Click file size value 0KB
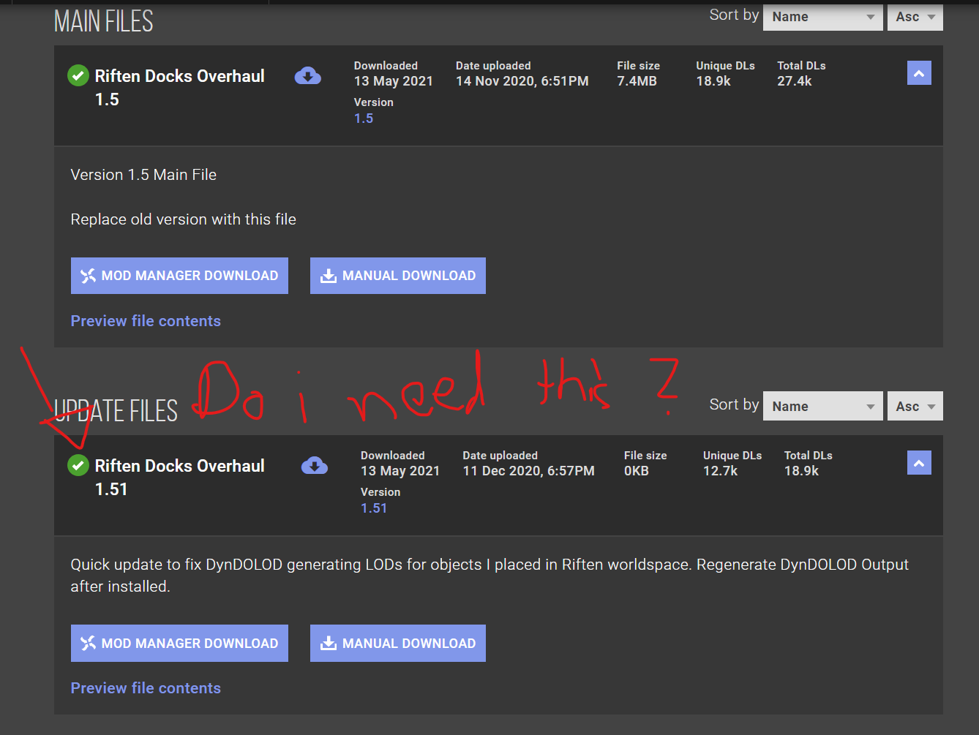979x735 pixels. click(x=637, y=471)
